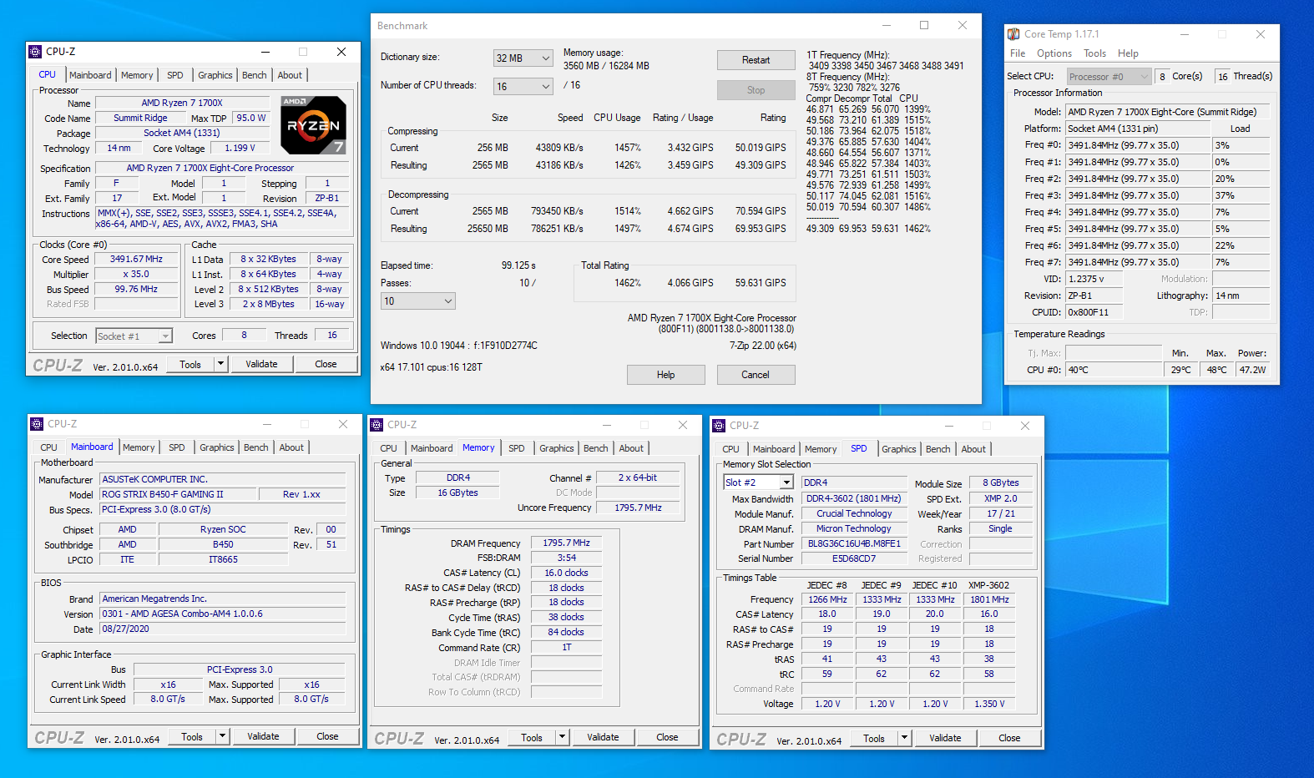Open Processor #0 dropdown in Core Temp
Screen dimensions: 1314x778
coord(1109,77)
